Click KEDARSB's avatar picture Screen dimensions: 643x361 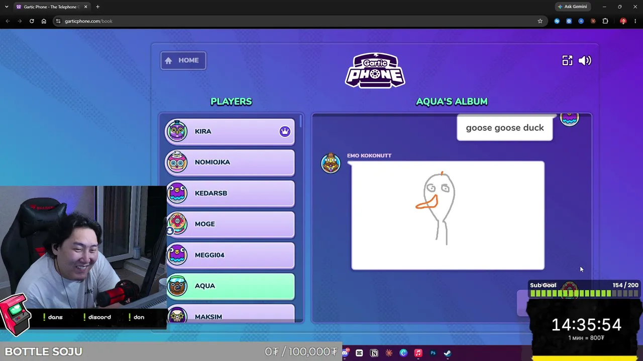coord(177,193)
